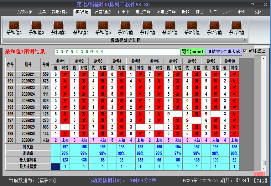
Task: Expand the toolbar overflow arrow
Action: [x=246, y=40]
